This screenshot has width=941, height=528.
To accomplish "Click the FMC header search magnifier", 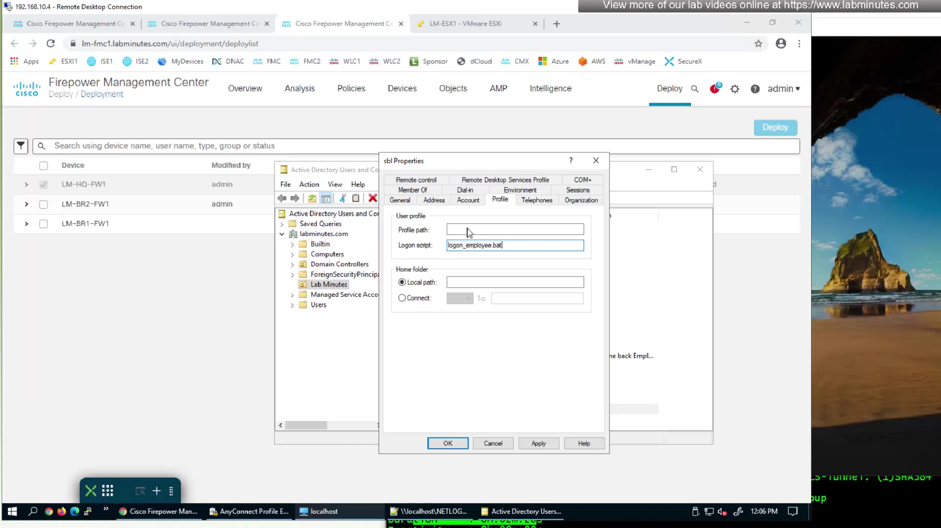I will point(694,89).
